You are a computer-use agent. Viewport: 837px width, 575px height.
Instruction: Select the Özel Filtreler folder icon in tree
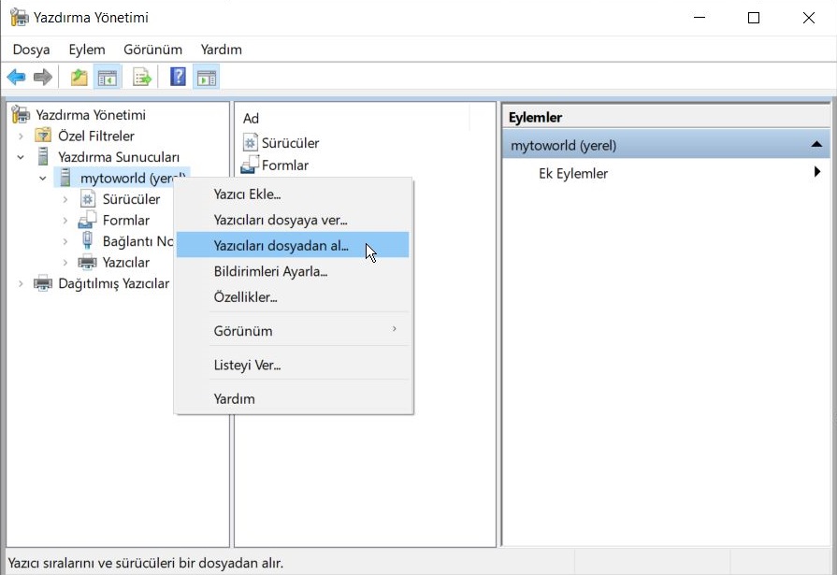pos(43,137)
